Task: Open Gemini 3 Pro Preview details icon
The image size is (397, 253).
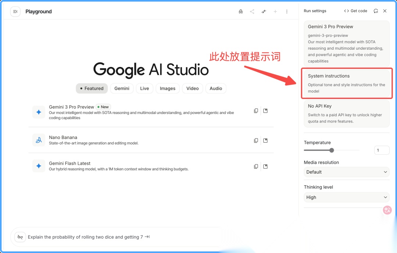Action: pyautogui.click(x=265, y=111)
